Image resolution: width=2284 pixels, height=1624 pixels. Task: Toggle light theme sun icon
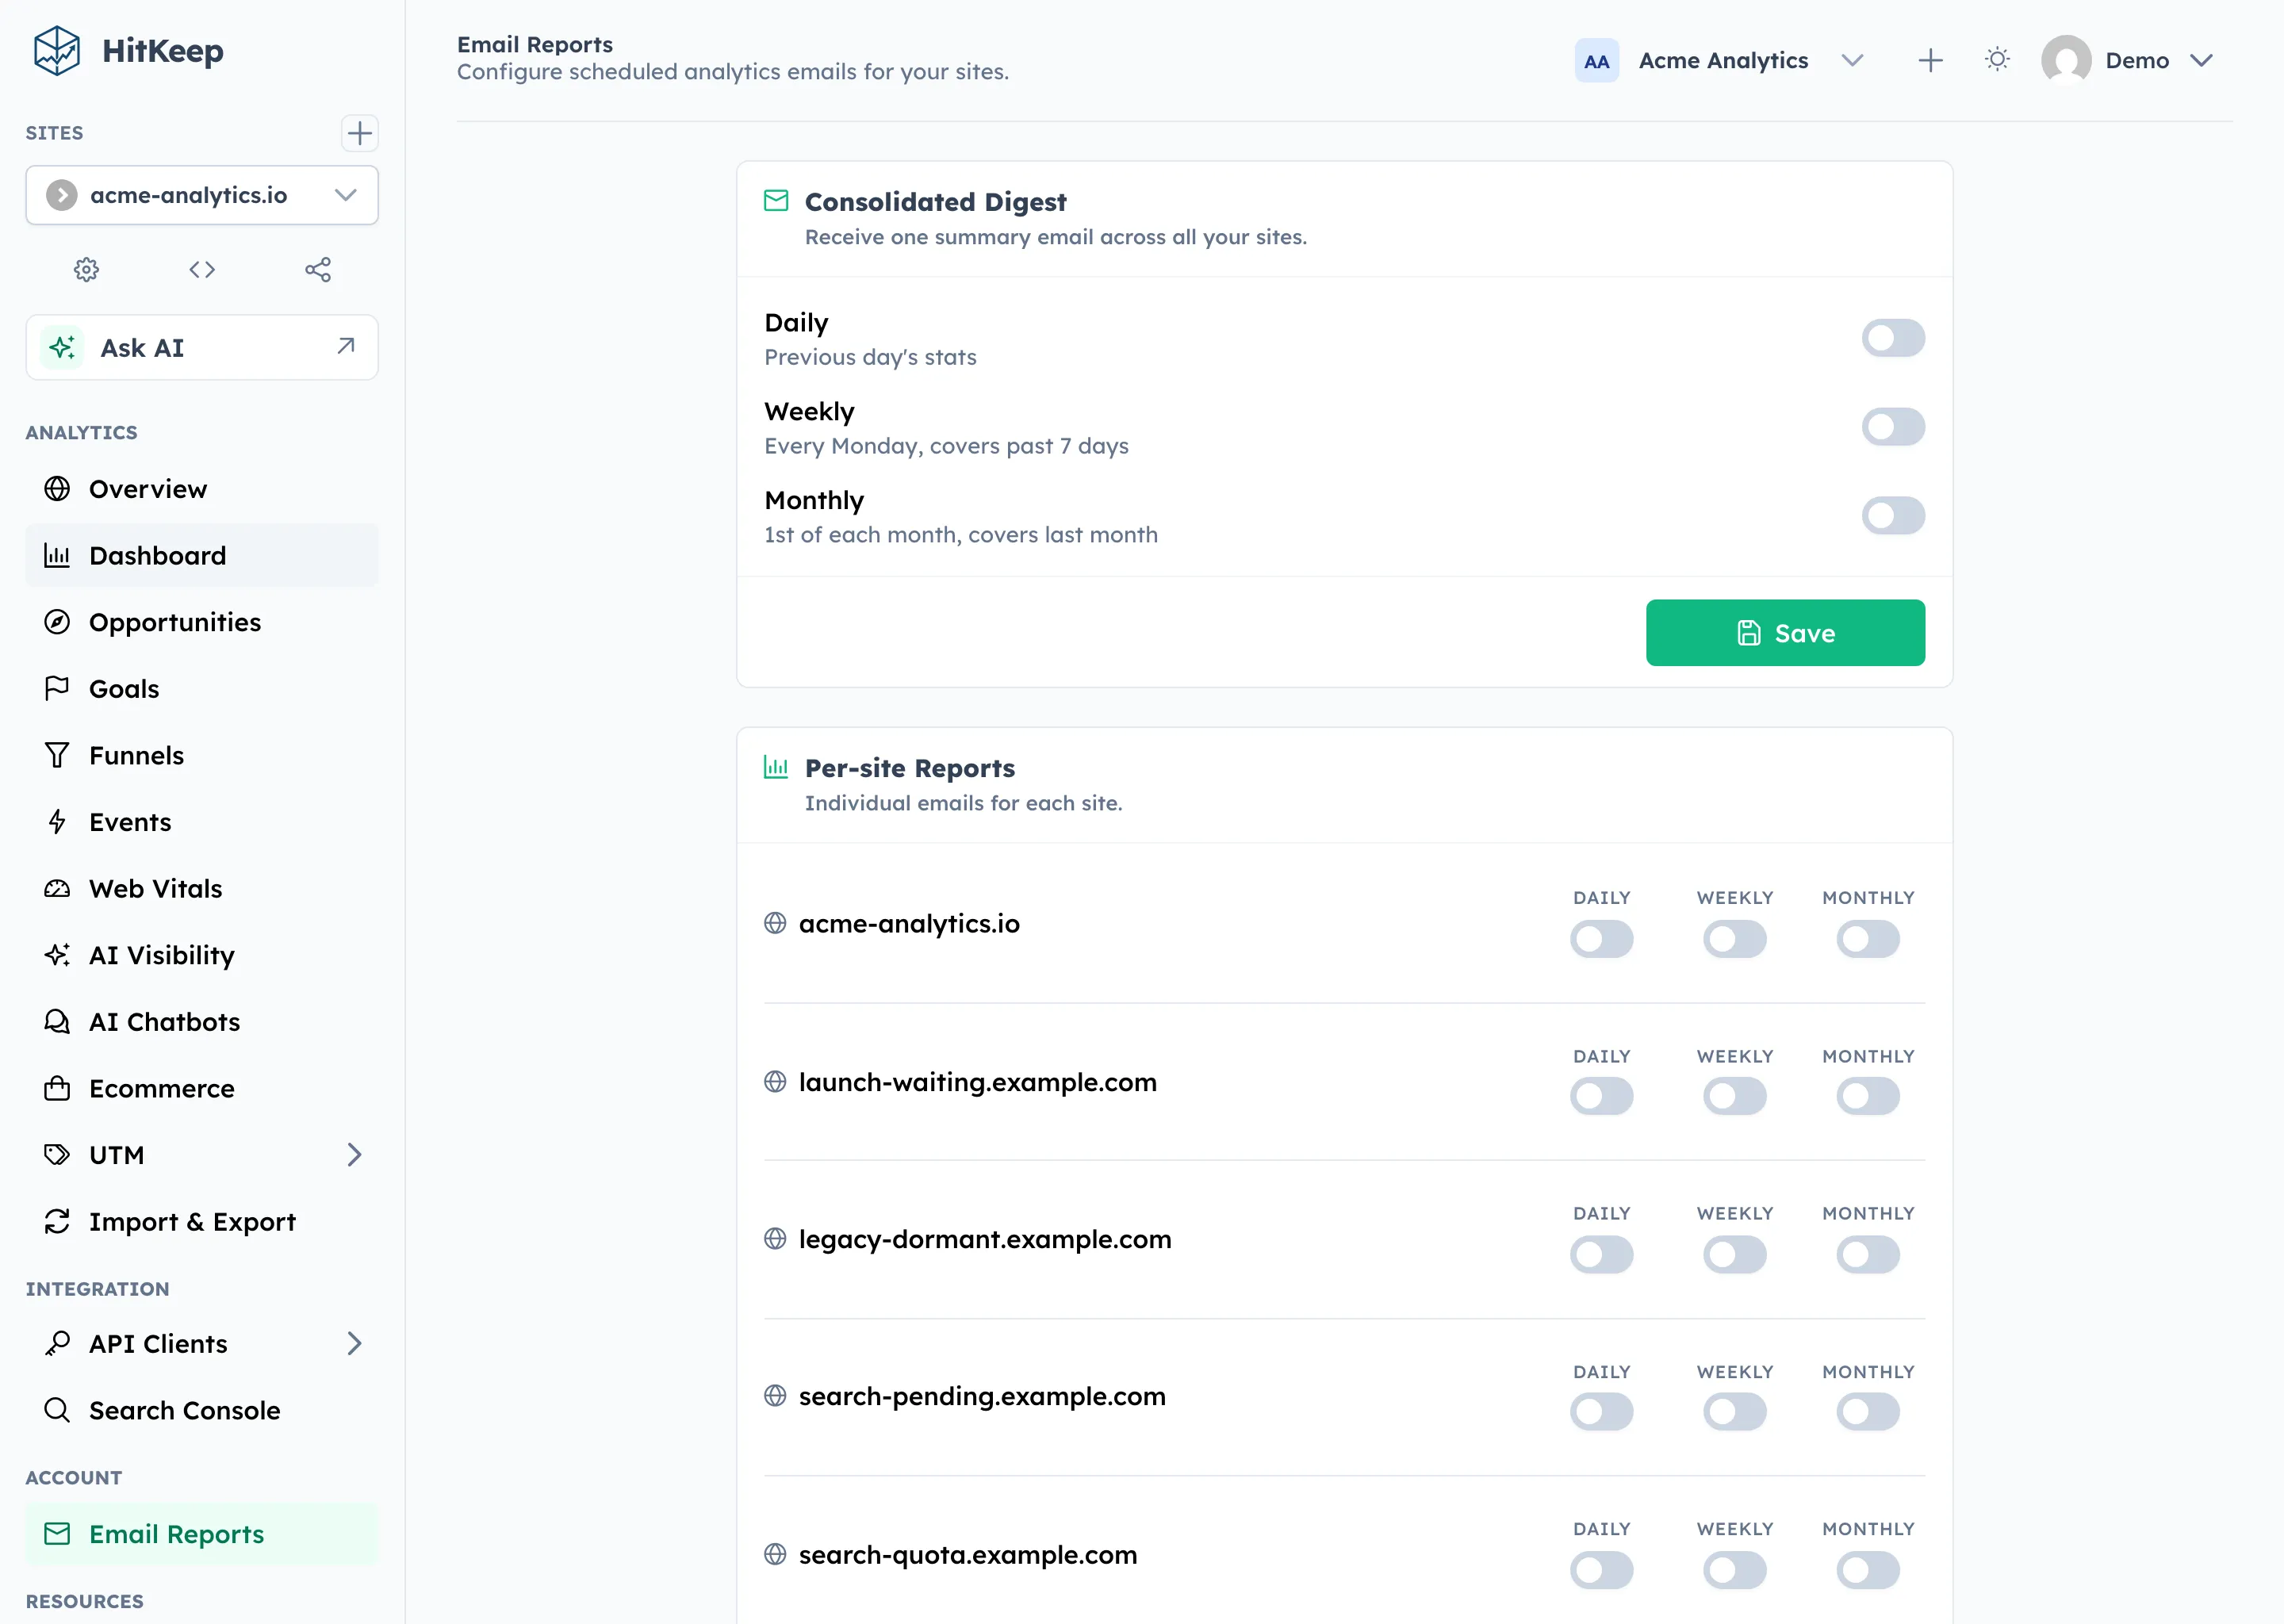1997,60
